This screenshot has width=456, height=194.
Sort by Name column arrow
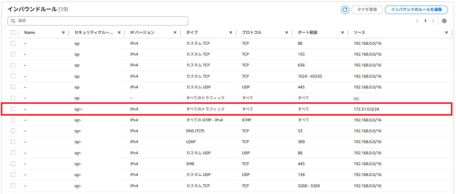click(x=63, y=33)
